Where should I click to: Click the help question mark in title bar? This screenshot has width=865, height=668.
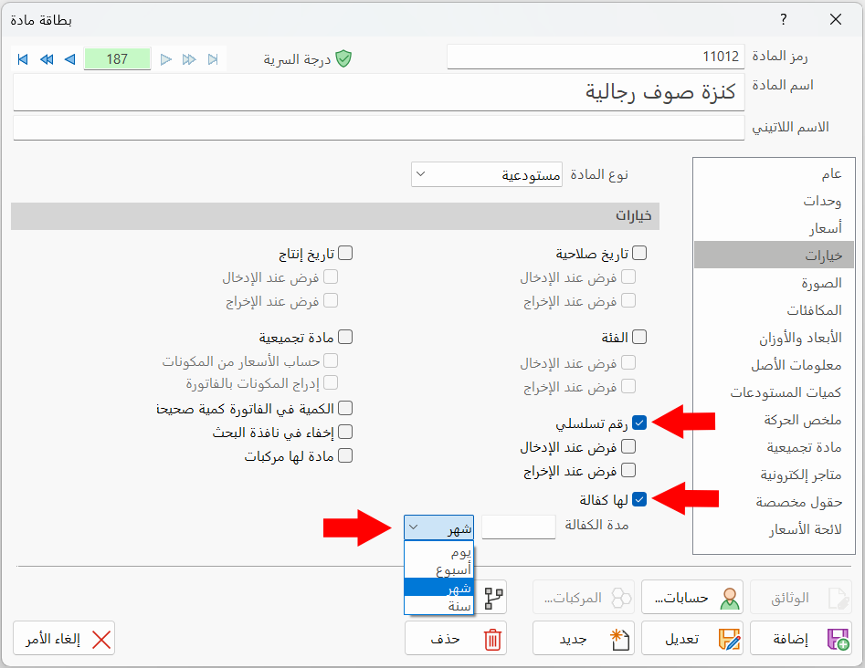pos(784,20)
